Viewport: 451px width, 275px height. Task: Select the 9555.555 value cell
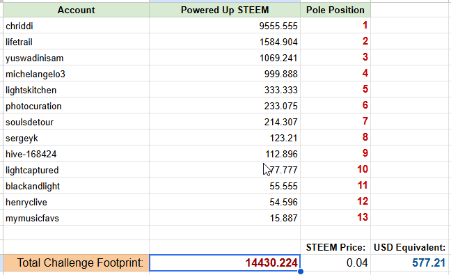pos(225,26)
